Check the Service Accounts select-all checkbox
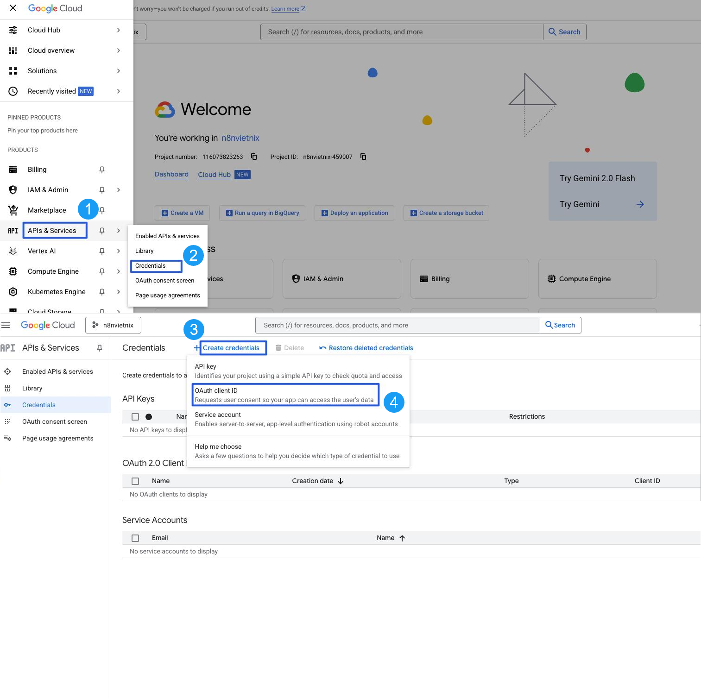 pyautogui.click(x=135, y=538)
